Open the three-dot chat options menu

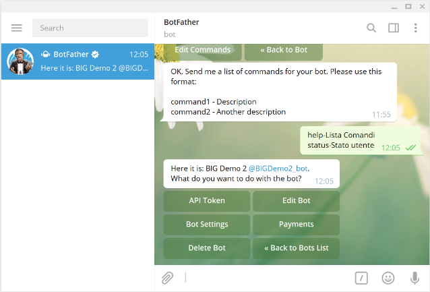point(415,28)
